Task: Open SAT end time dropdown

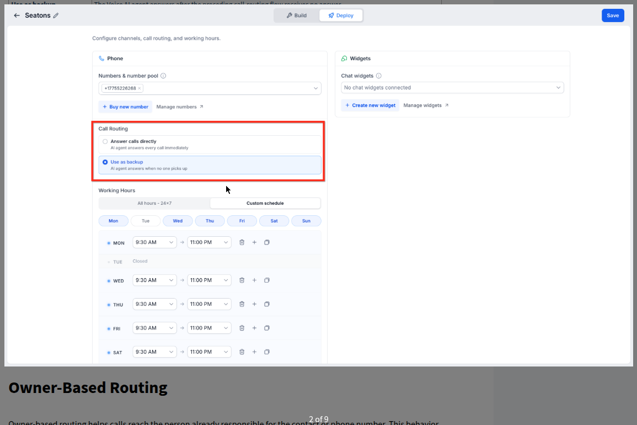Action: (209, 352)
